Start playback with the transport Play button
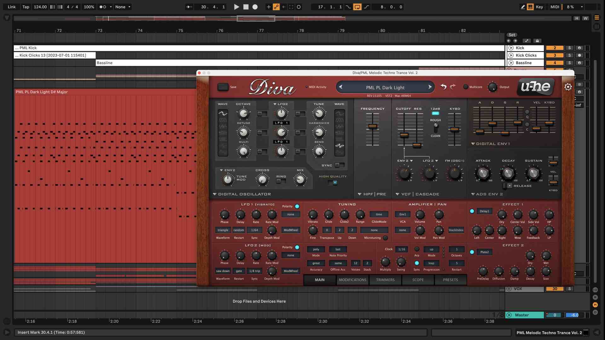Image resolution: width=605 pixels, height=340 pixels. 236,7
